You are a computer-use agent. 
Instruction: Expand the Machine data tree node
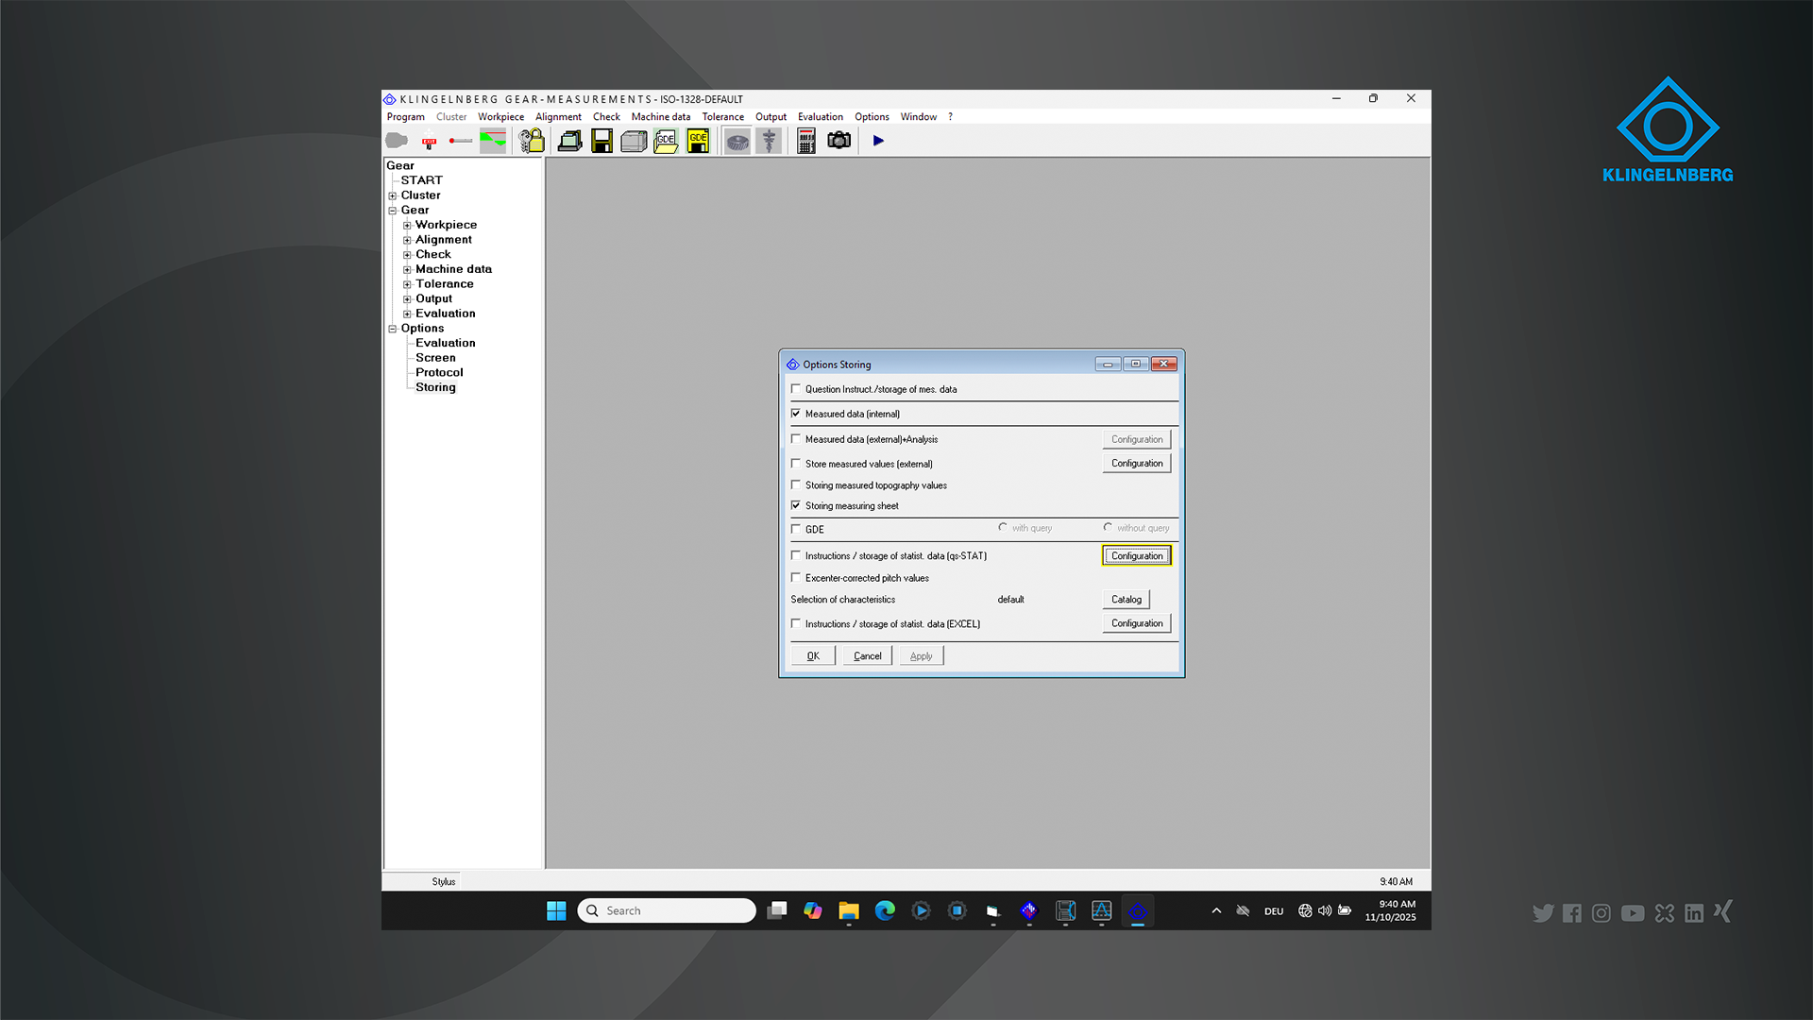point(407,270)
